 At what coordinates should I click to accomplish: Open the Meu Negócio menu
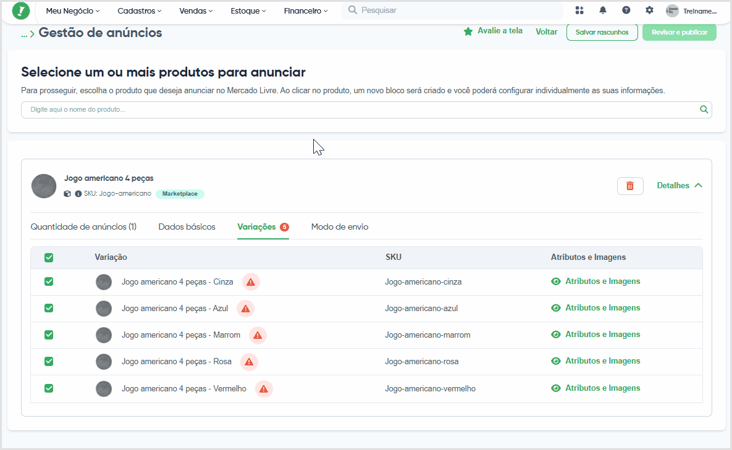coord(73,10)
